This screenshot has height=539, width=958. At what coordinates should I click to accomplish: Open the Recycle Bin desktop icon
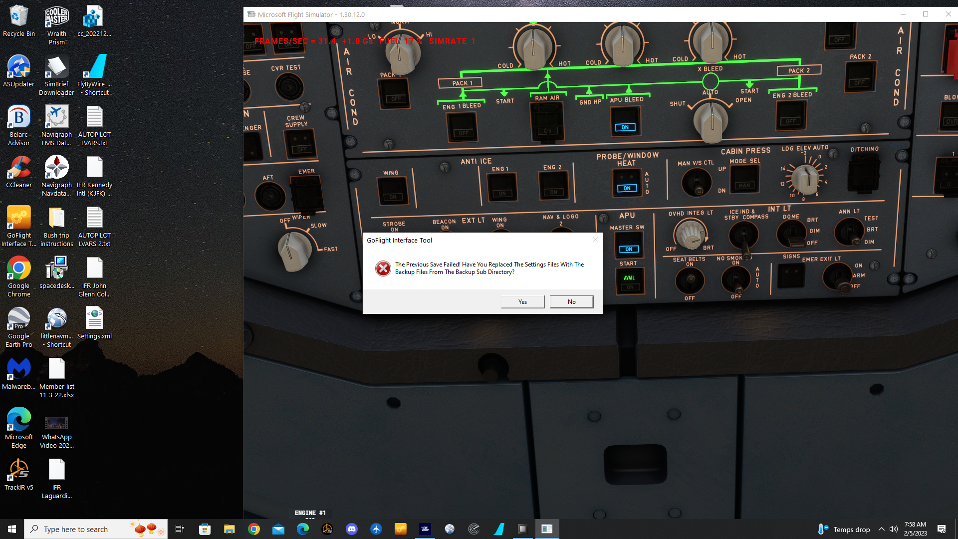click(x=19, y=21)
